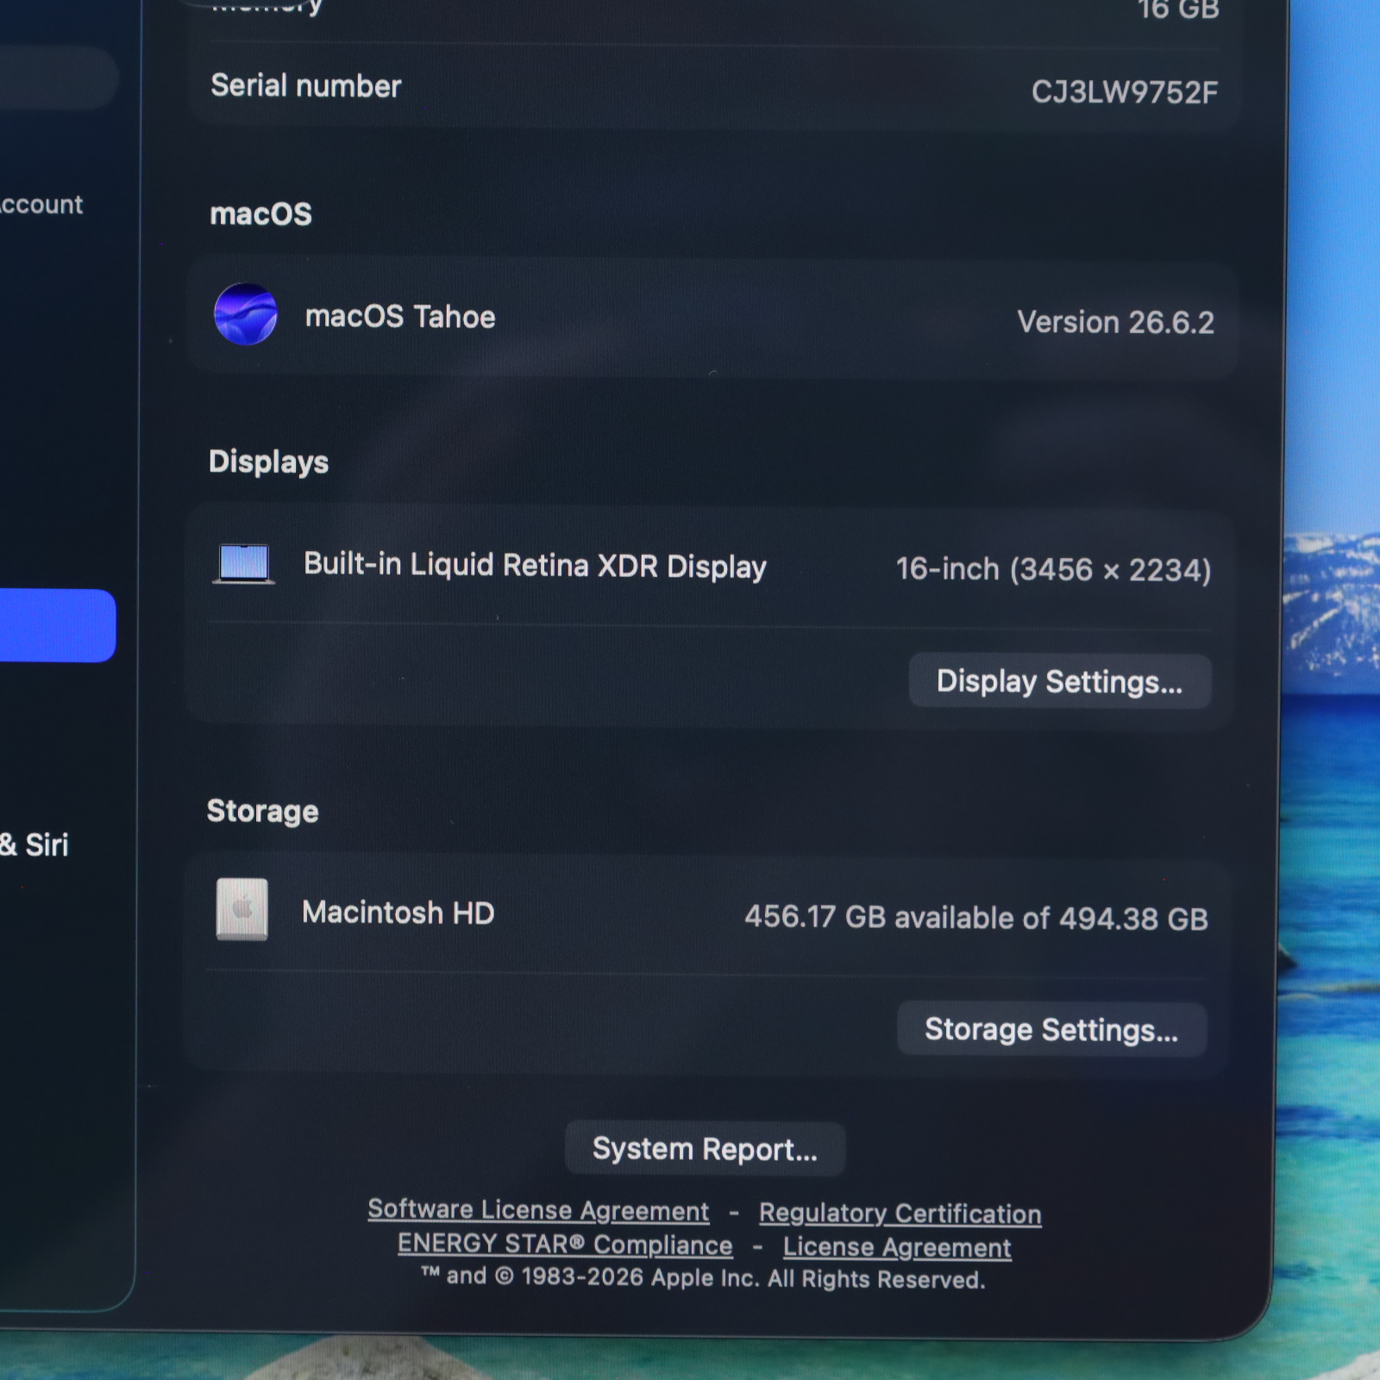Image resolution: width=1380 pixels, height=1380 pixels.
Task: Click the 'macOS Tahoe' name
Action: click(x=400, y=317)
